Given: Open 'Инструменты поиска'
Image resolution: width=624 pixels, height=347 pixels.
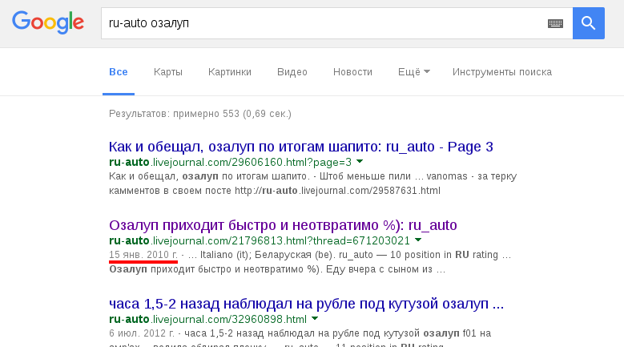Looking at the screenshot, I should click(501, 72).
